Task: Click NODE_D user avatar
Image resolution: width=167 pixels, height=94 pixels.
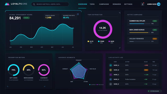Action: tap(111, 79)
